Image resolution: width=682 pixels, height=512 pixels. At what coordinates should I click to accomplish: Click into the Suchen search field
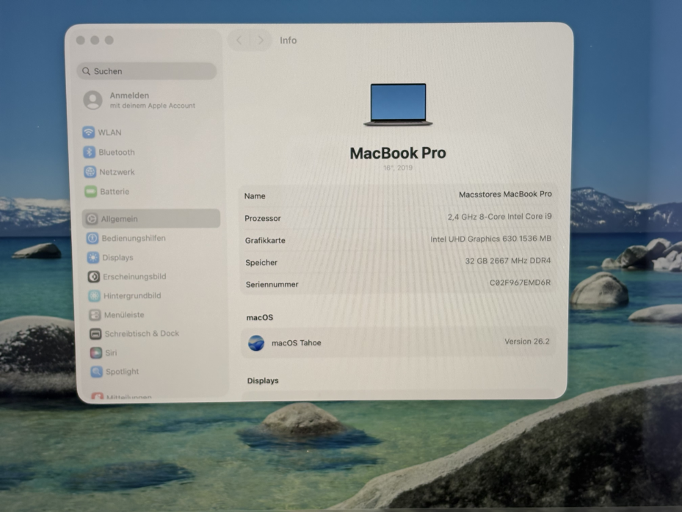pyautogui.click(x=147, y=71)
